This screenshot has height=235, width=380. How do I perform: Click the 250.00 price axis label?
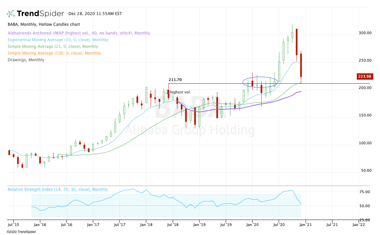pyautogui.click(x=365, y=60)
